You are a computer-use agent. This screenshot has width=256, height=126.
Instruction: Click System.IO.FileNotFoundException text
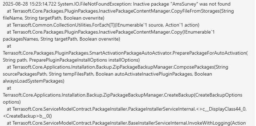(x=95, y=4)
